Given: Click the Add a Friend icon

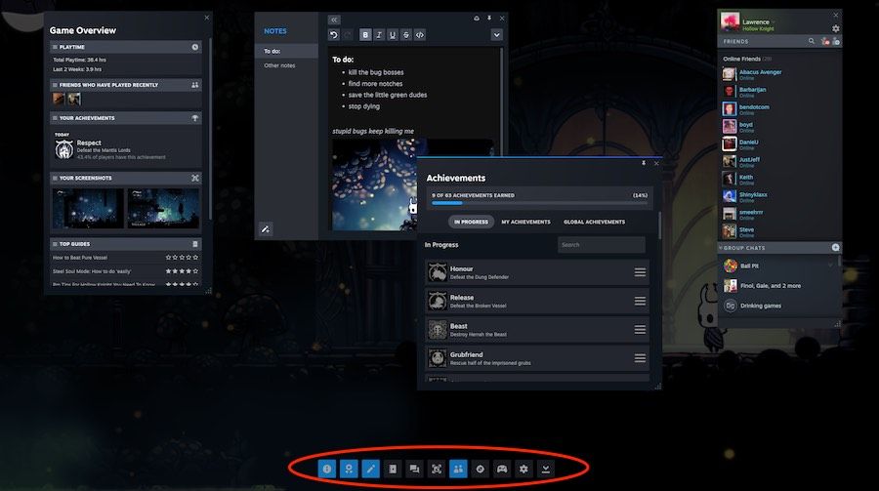Looking at the screenshot, I should click(x=836, y=41).
